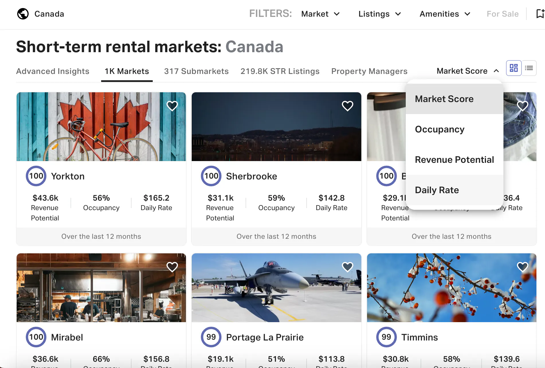This screenshot has width=545, height=368.
Task: Open the Property Managers tab
Action: (x=369, y=71)
